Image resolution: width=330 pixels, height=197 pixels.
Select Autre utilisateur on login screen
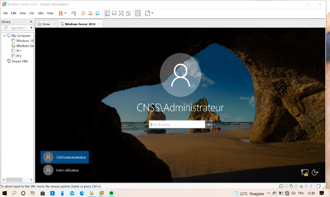coord(64,170)
